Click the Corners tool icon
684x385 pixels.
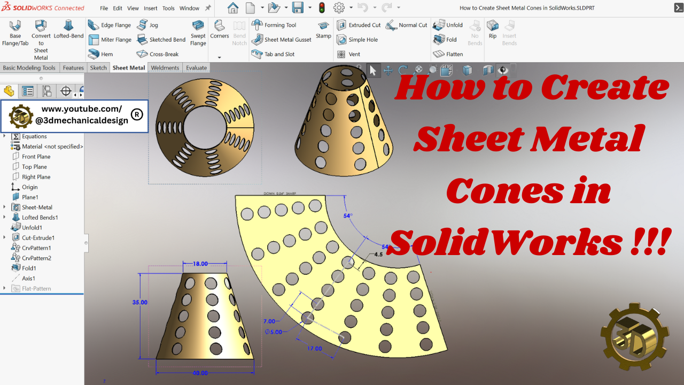[219, 26]
